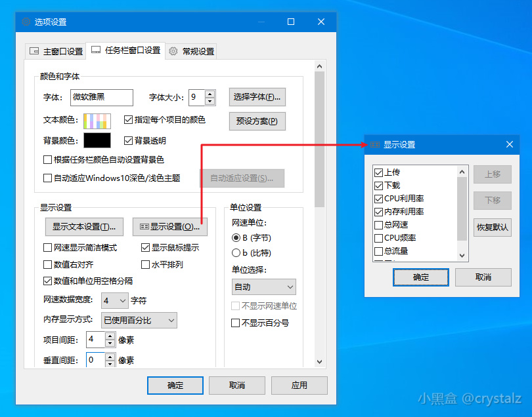
Task: Open the 常规设置 tab
Action: click(191, 51)
